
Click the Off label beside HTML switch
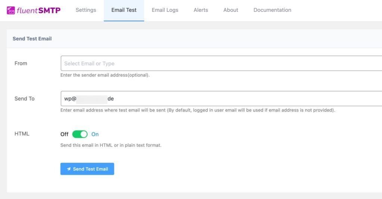tap(64, 134)
